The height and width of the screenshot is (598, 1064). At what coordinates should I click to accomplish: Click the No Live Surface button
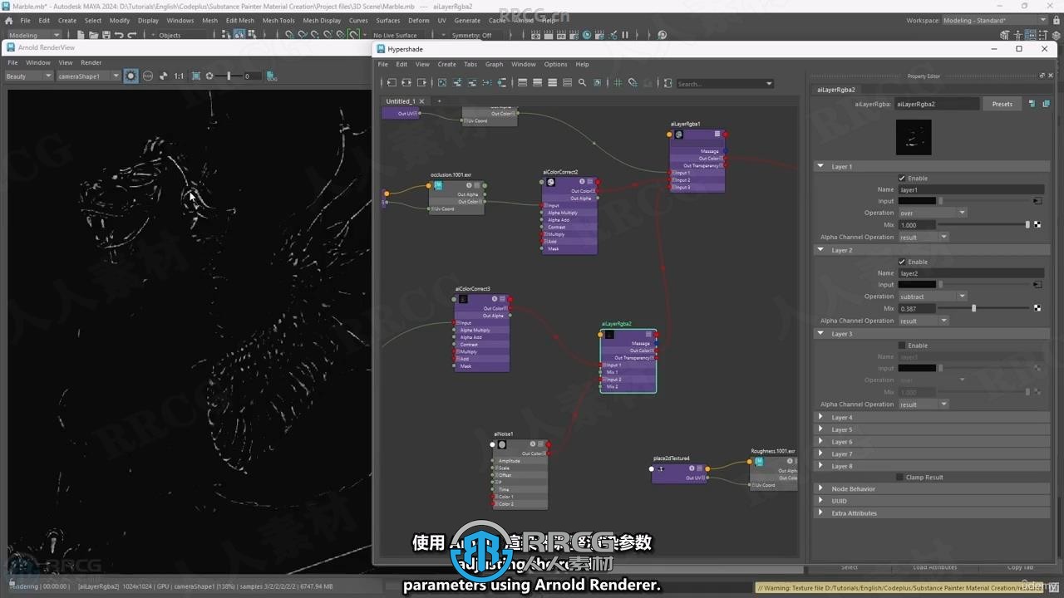click(395, 35)
